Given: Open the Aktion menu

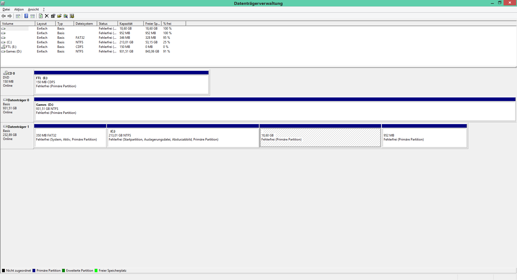Looking at the screenshot, I should (x=19, y=9).
